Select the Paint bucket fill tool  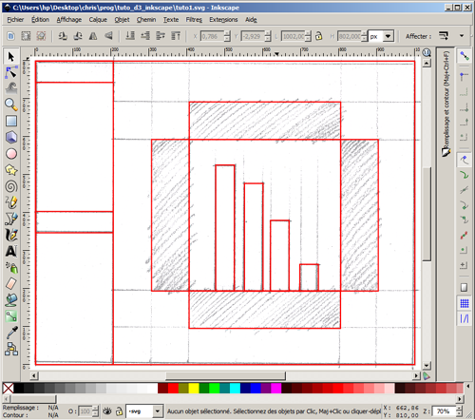(11, 299)
